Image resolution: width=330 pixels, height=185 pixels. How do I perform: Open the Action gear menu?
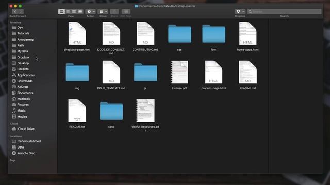tap(91, 12)
